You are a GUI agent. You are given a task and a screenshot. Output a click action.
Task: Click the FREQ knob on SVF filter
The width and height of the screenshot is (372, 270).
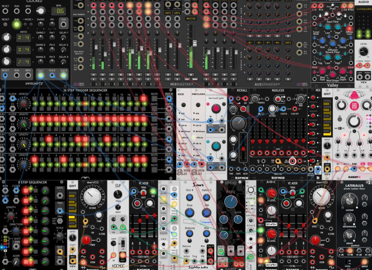[118, 194]
